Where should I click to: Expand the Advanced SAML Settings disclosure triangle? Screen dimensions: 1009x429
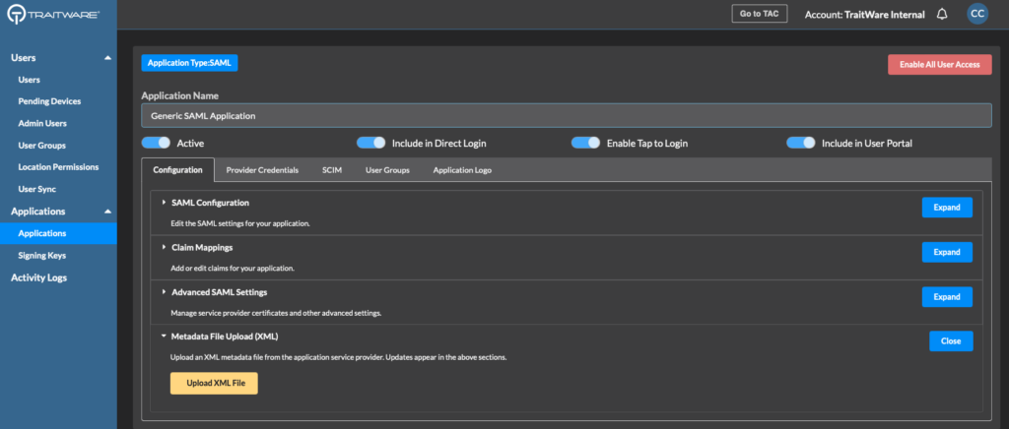tap(165, 291)
